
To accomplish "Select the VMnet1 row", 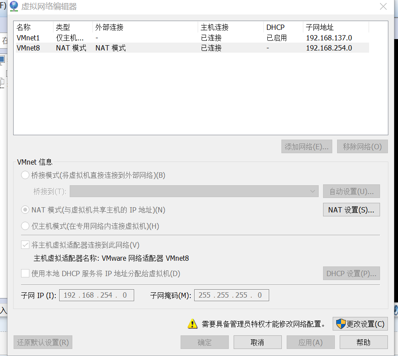I will pos(192,38).
